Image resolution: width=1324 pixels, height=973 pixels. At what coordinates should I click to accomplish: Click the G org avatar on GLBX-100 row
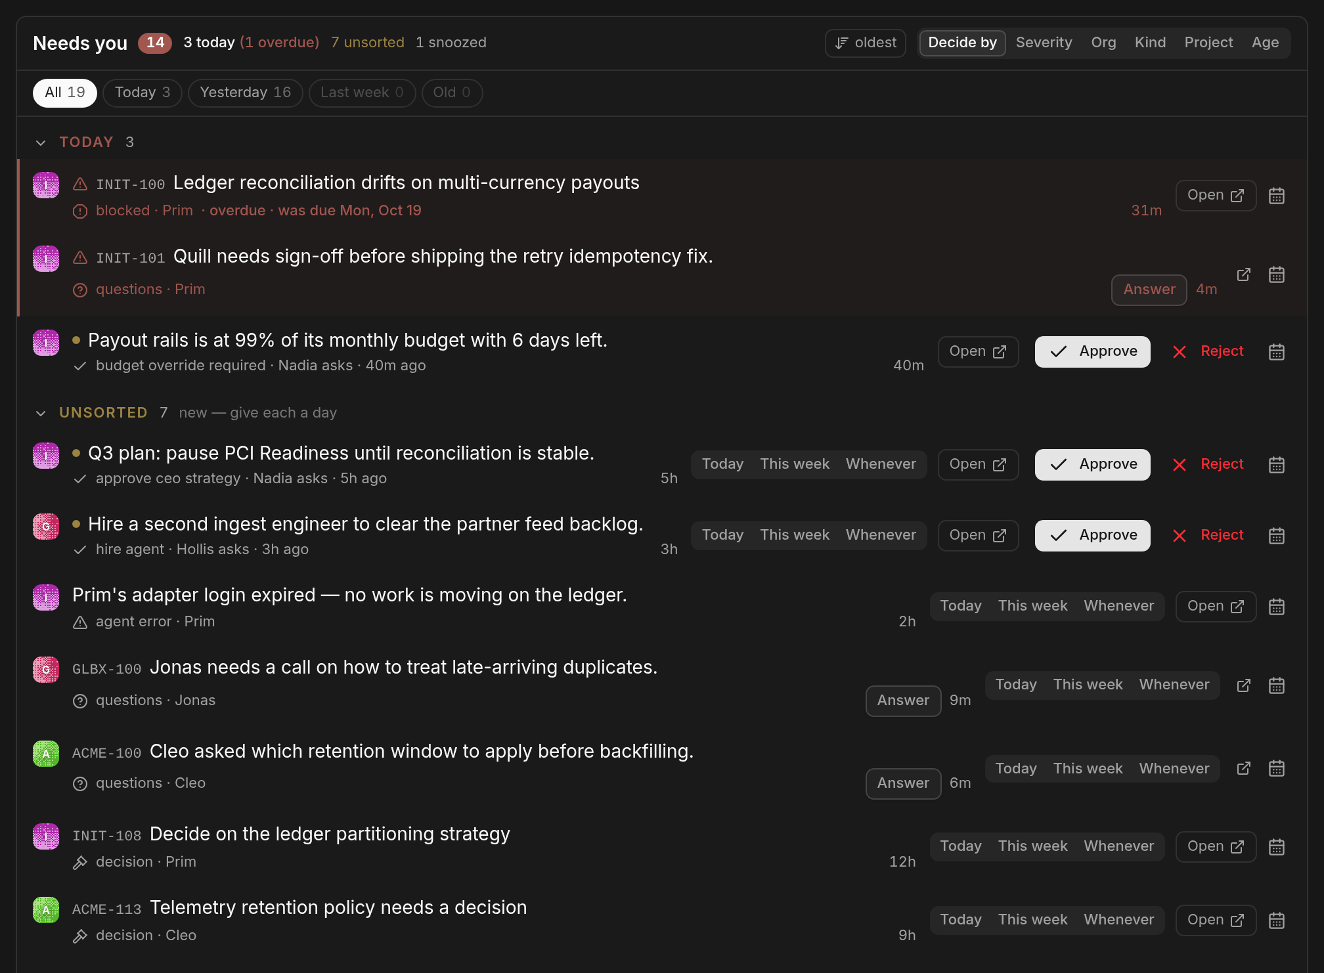[46, 670]
